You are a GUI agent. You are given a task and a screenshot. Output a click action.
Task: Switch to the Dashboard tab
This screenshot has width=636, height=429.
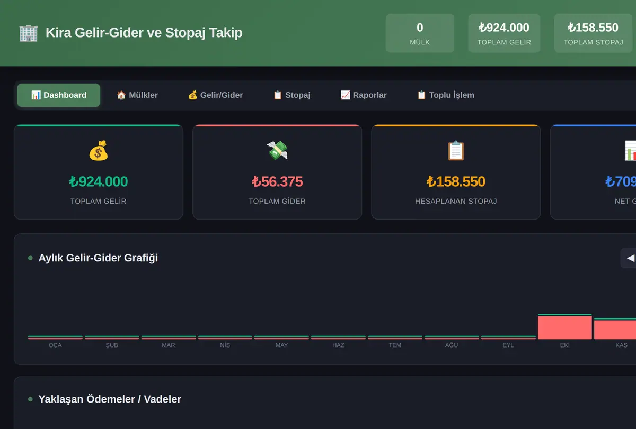coord(59,95)
